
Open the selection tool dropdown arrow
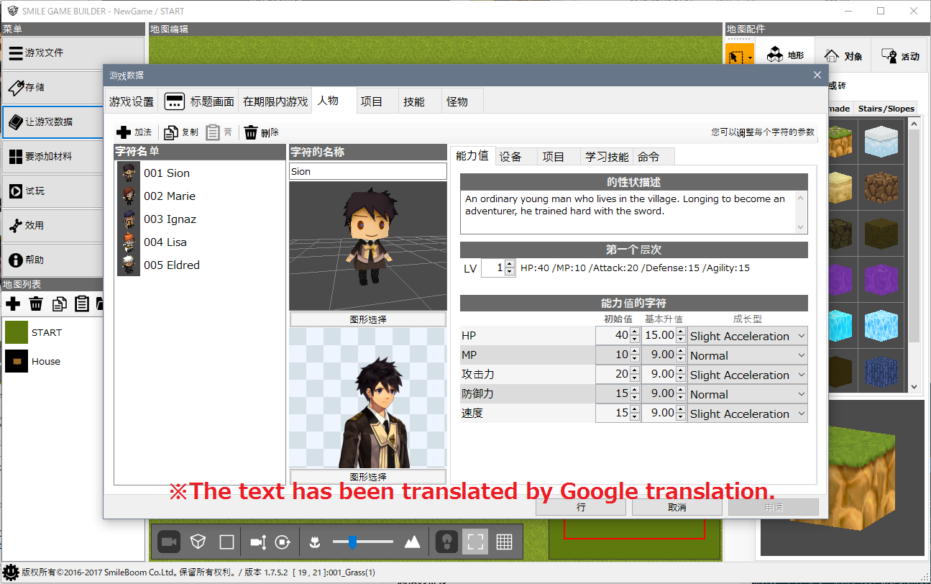749,57
